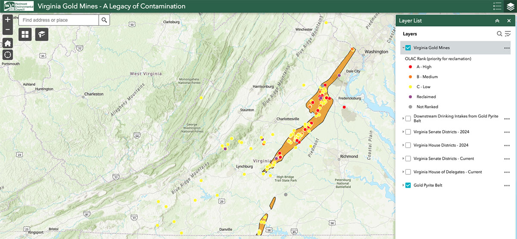The image size is (517, 239).
Task: Open the Legend widget in header
Action: [497, 6]
